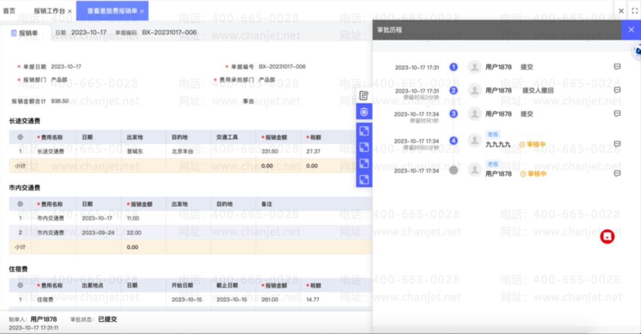
Task: Click the 报销金额合计 value 936.50
Action: pos(60,101)
